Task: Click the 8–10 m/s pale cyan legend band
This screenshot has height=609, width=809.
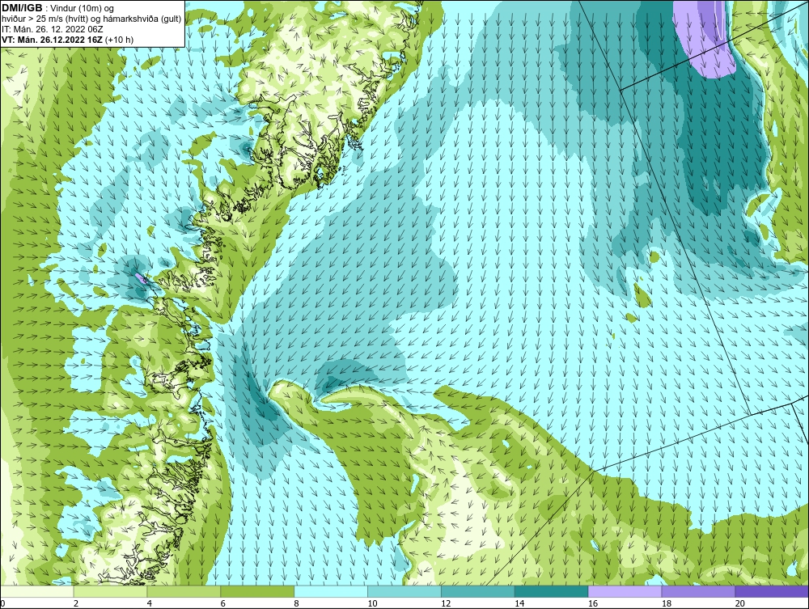Action: coord(331,591)
